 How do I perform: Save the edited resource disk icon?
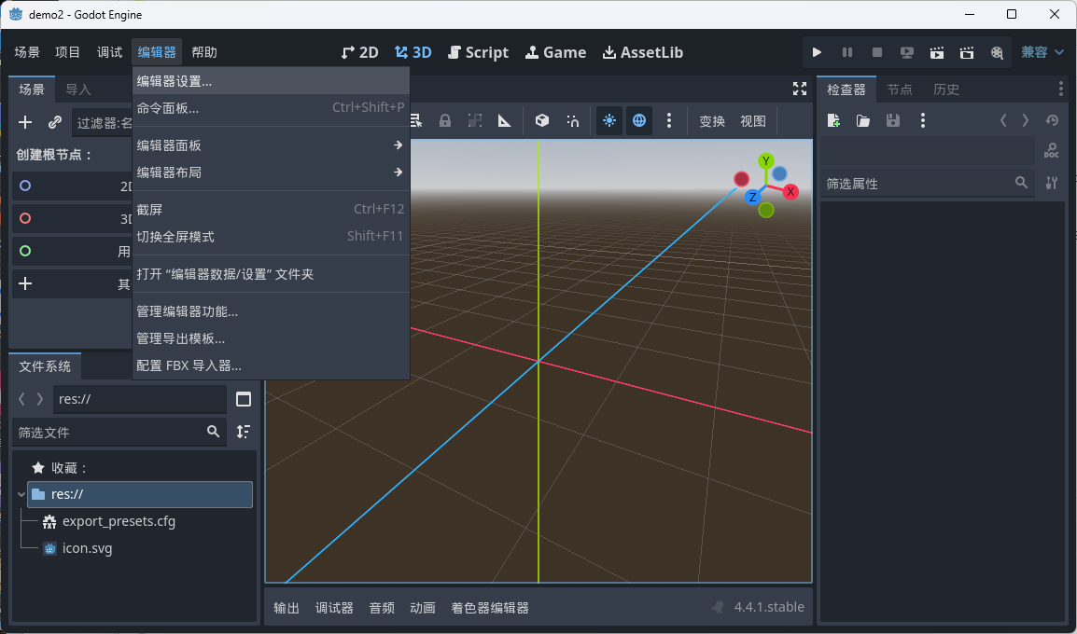click(893, 121)
